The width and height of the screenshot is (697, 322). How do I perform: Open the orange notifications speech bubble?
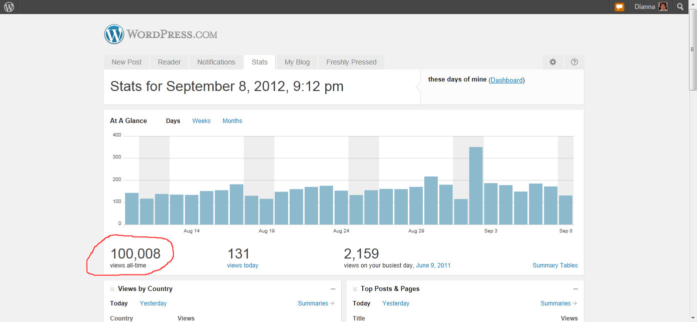[x=619, y=7]
